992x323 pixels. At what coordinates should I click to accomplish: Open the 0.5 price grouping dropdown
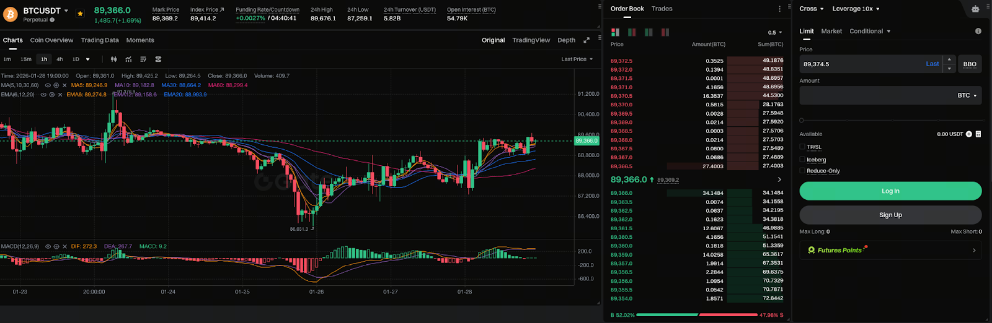(x=775, y=32)
